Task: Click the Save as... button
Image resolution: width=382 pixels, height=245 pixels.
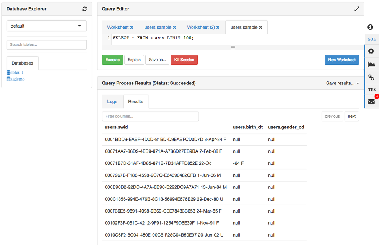Action: (157, 60)
